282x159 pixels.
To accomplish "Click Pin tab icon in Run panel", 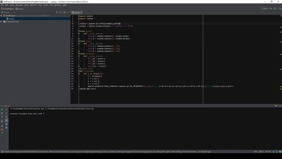I will tap(2, 125).
